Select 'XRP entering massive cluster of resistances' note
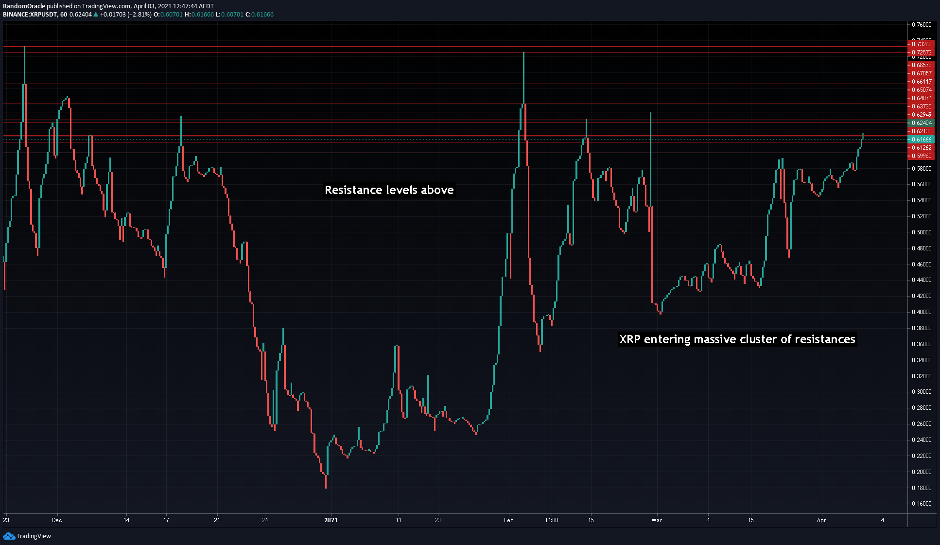The image size is (940, 545). (737, 339)
